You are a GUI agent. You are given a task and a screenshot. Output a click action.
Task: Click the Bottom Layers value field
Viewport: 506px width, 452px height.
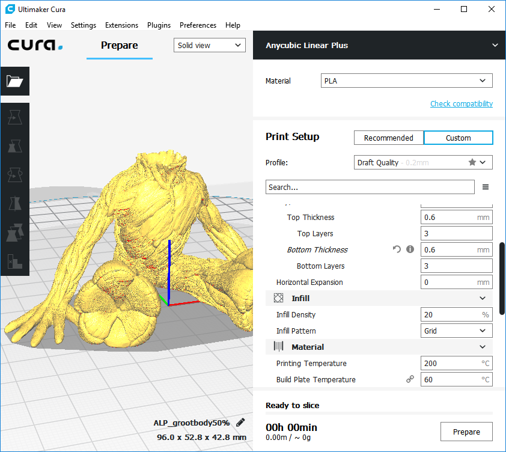456,266
